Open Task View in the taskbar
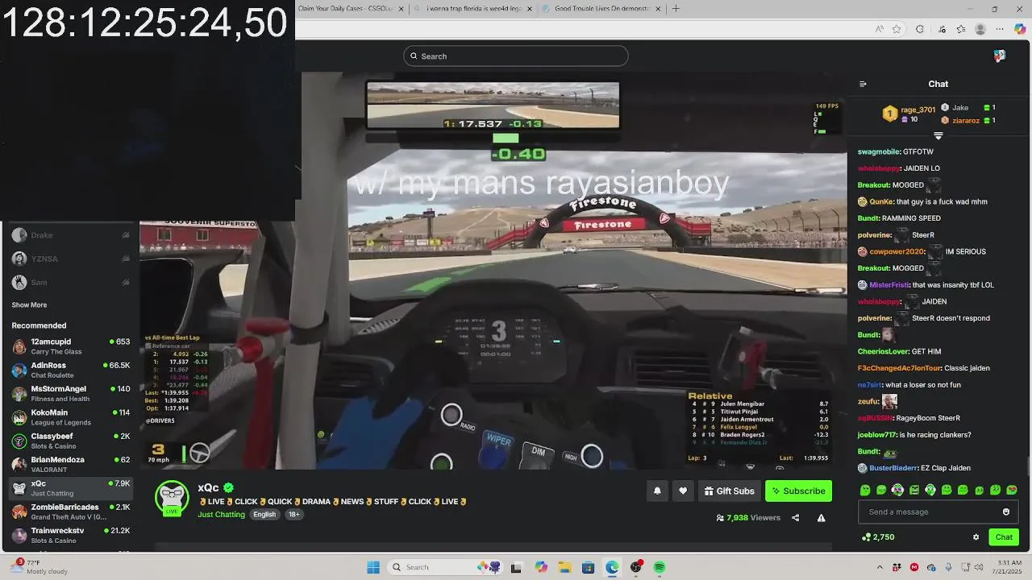The height and width of the screenshot is (580, 1032). tap(516, 567)
